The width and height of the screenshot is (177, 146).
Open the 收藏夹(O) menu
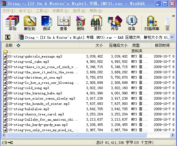coord(61,11)
